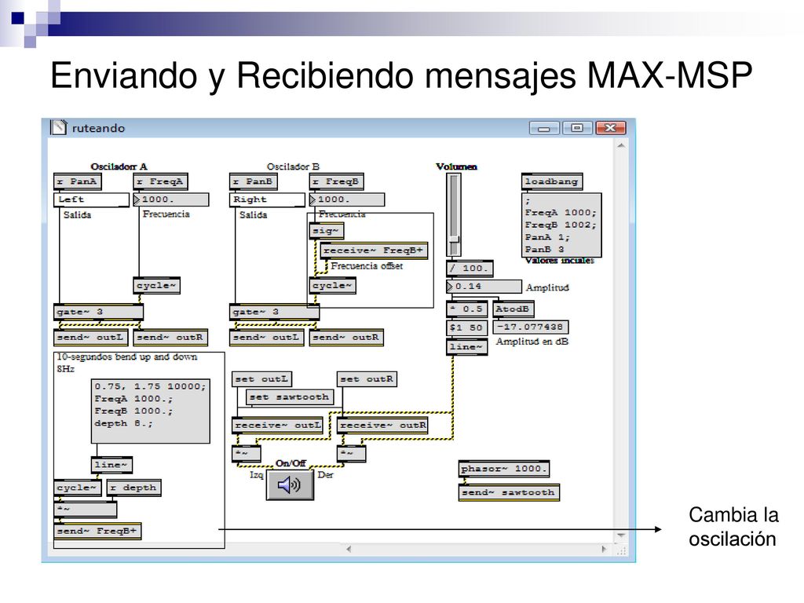Select the r PanA object
The height and width of the screenshot is (603, 804).
(78, 181)
